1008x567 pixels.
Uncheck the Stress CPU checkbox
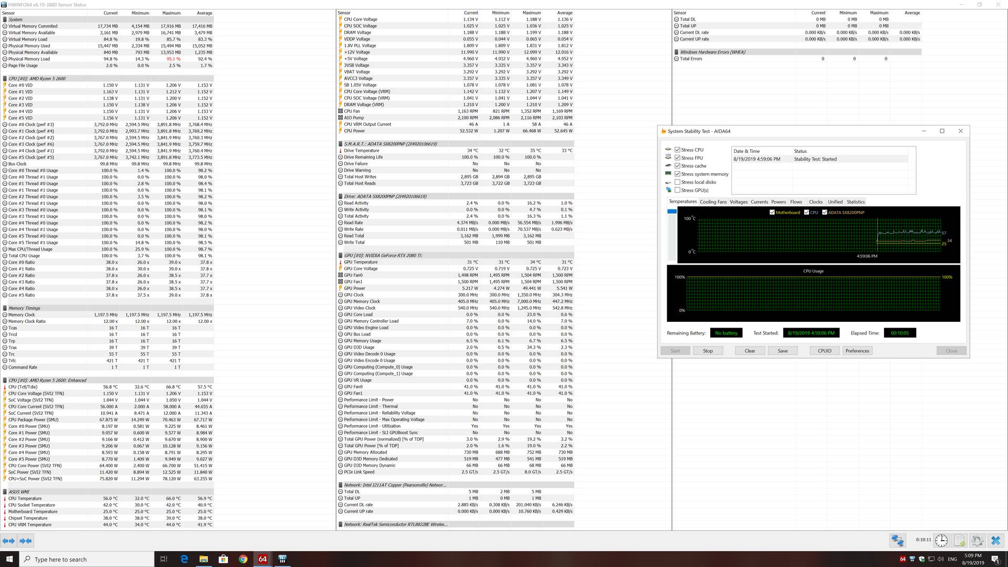pyautogui.click(x=677, y=150)
